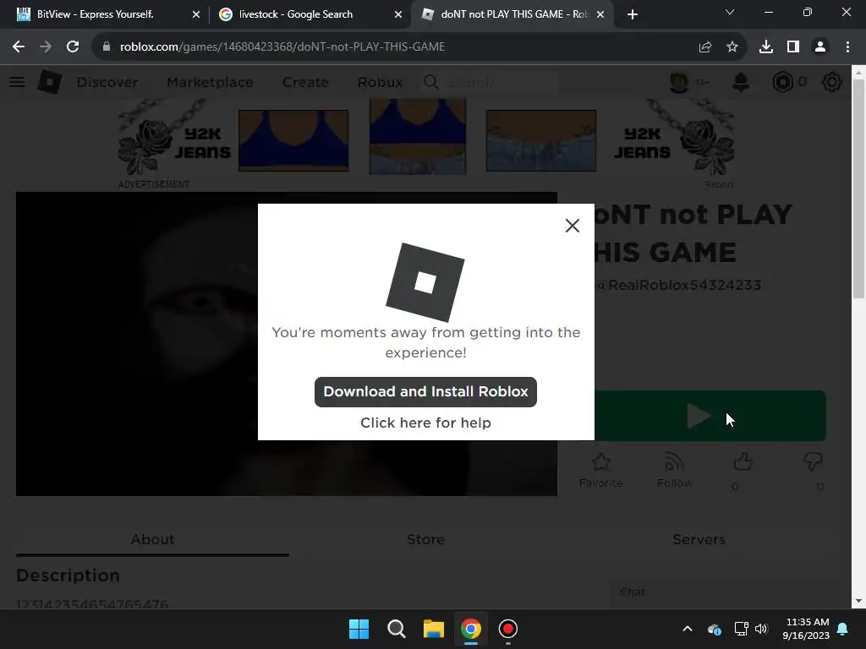Go back to the previous page

[x=19, y=47]
